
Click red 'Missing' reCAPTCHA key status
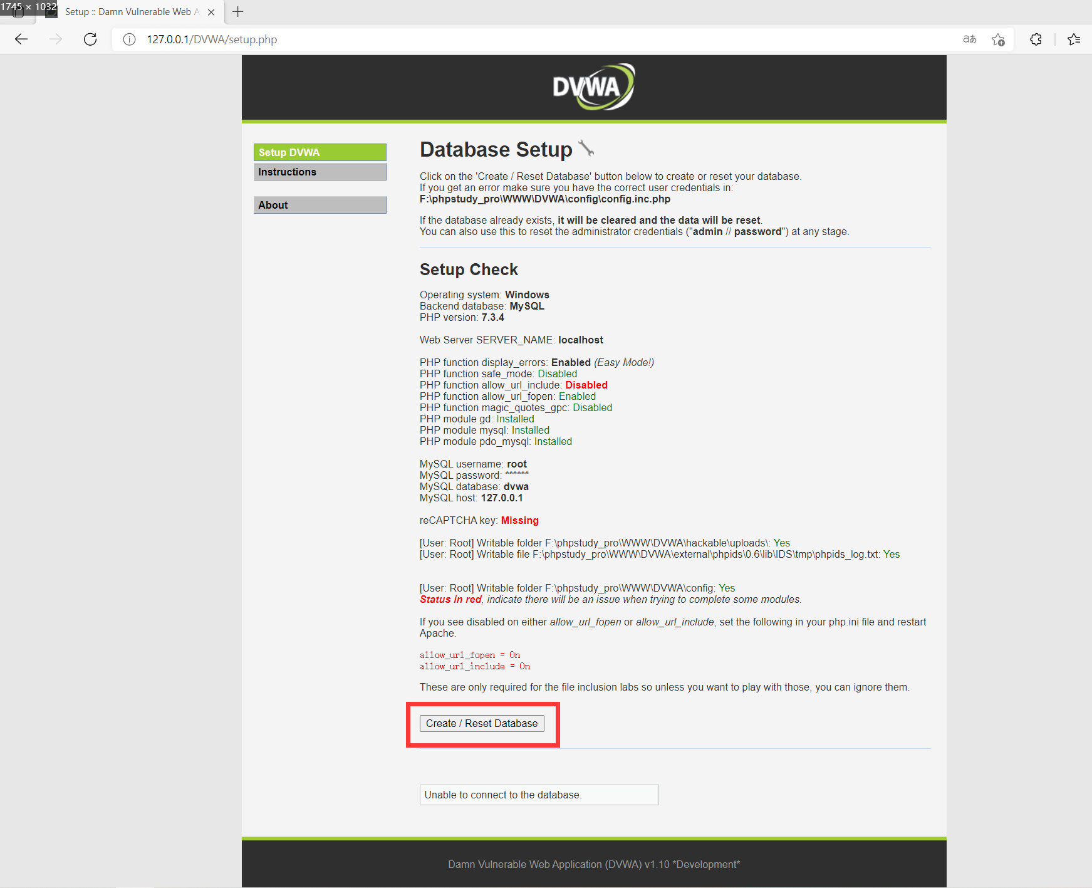tap(519, 520)
